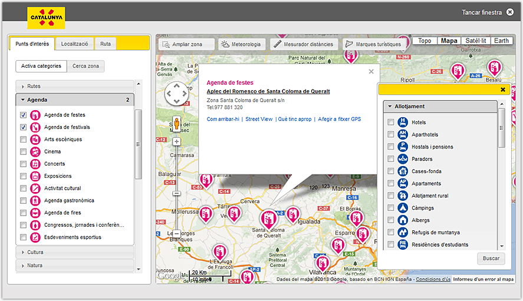Screen dimensions: 523x301
Task: Click the map zoom out minus button
Action: tap(176, 233)
